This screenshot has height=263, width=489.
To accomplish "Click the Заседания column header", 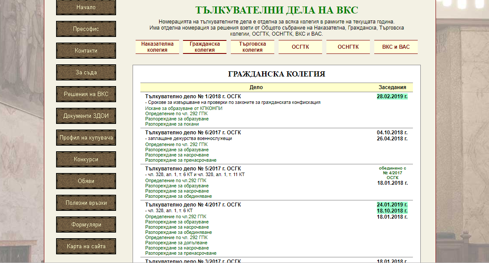I will (393, 87).
